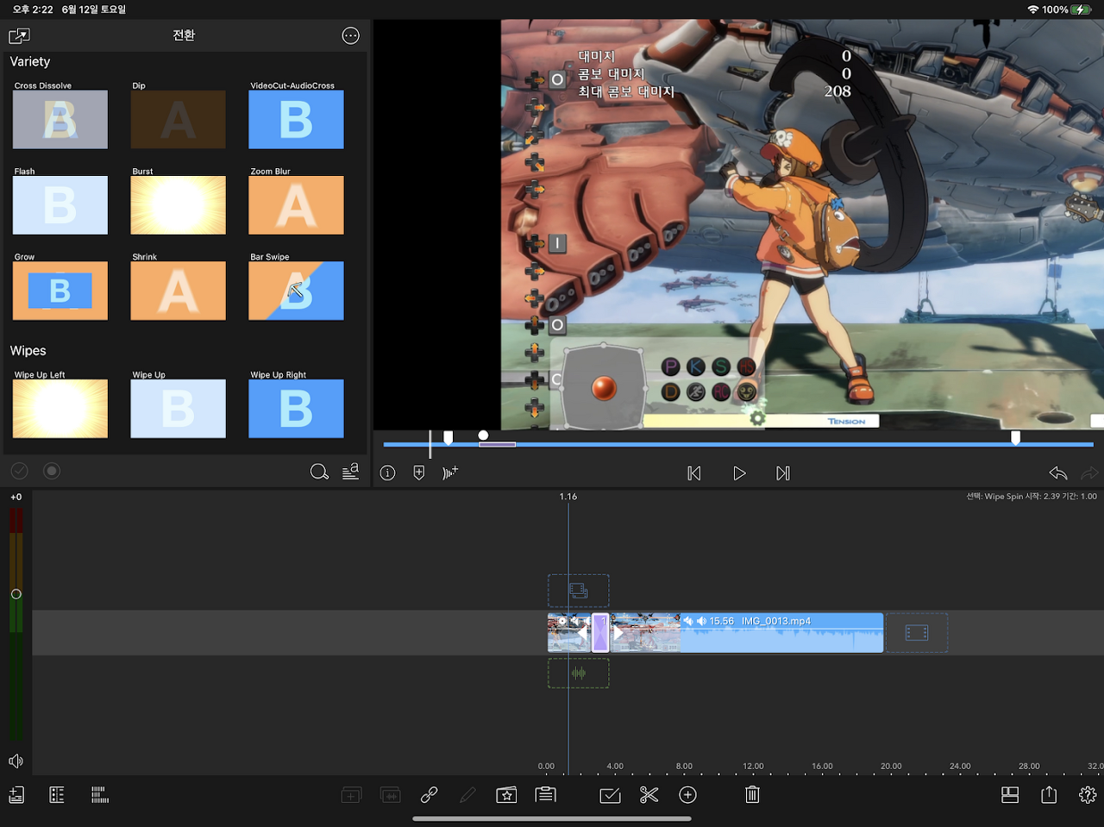Toggle the checkmark circle in the library footer
Screen dimensions: 1104x827
click(19, 471)
